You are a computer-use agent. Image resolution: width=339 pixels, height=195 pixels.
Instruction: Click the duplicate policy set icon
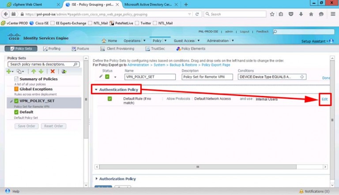(x=19, y=71)
